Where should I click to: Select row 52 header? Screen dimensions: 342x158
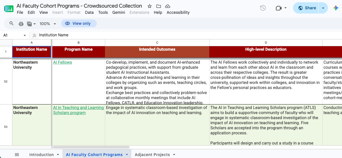(x=6, y=82)
